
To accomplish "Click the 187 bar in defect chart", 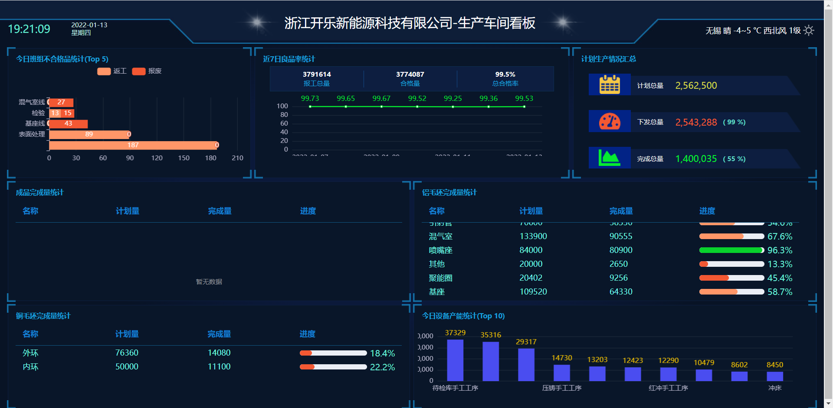I will [133, 145].
